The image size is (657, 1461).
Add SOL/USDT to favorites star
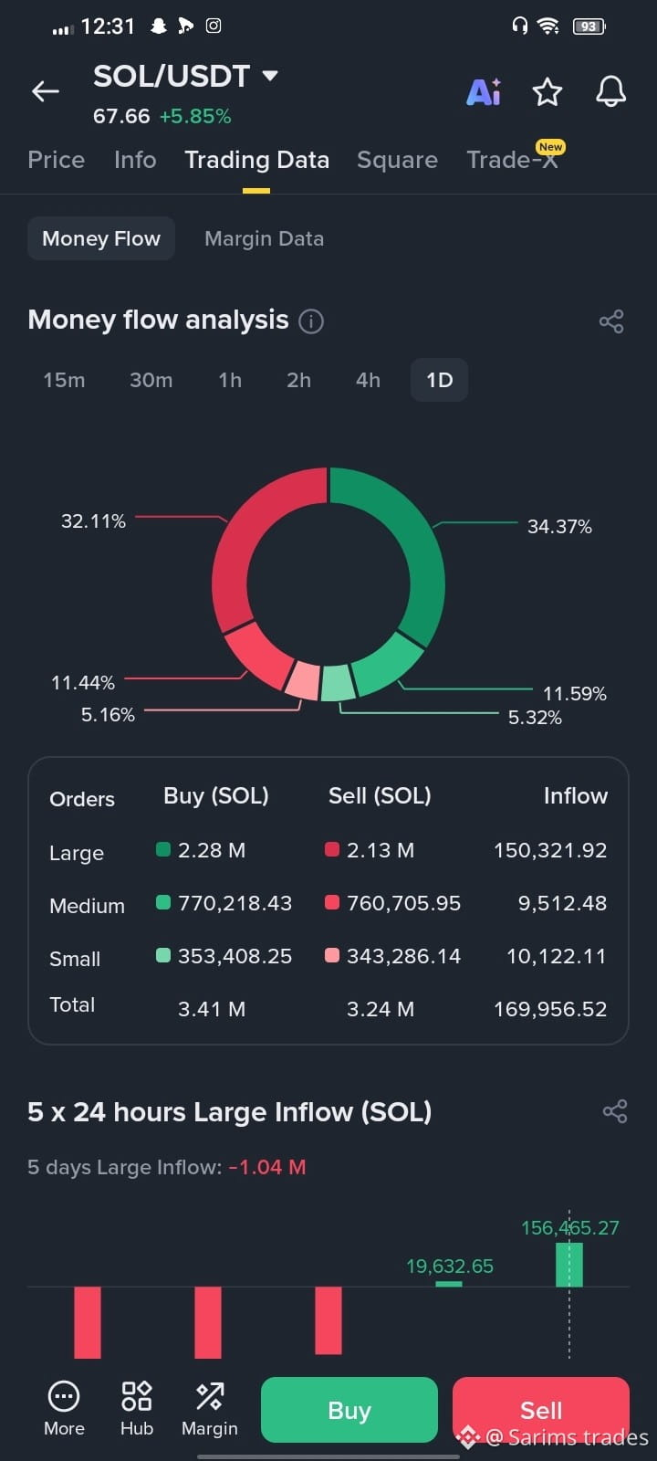point(547,91)
